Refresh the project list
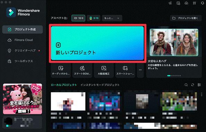206x132 pixels. pyautogui.click(x=192, y=85)
